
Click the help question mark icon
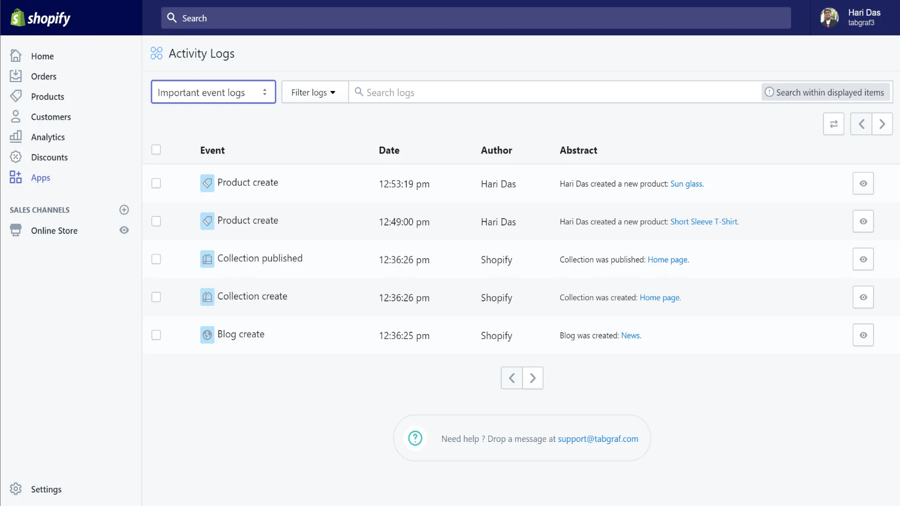(415, 439)
